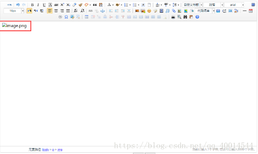Convert text to uppercase

(76, 11)
